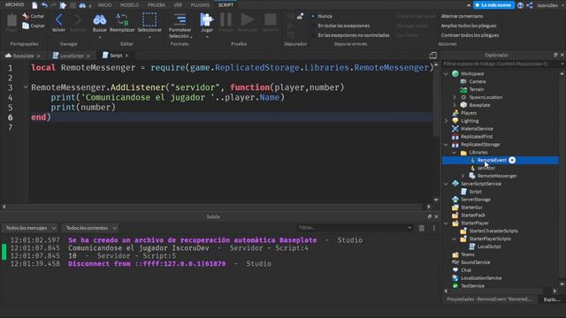Select Terrain in the Explorer

476,89
